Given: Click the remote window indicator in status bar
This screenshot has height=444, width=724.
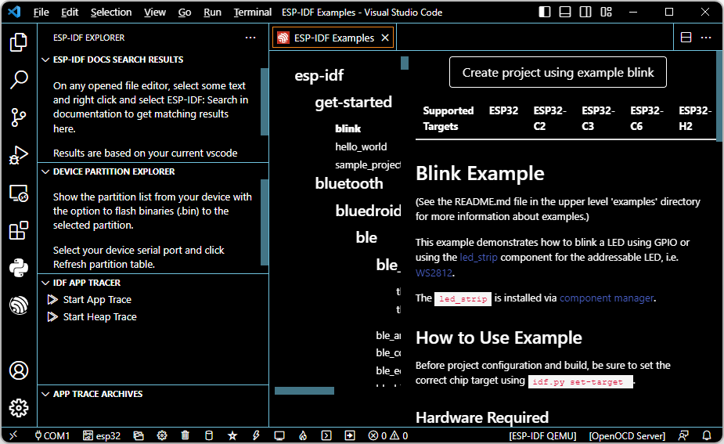Looking at the screenshot, I should click(13, 435).
